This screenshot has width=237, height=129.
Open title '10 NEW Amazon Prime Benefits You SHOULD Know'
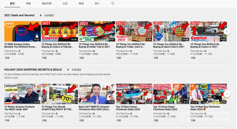click(21, 45)
